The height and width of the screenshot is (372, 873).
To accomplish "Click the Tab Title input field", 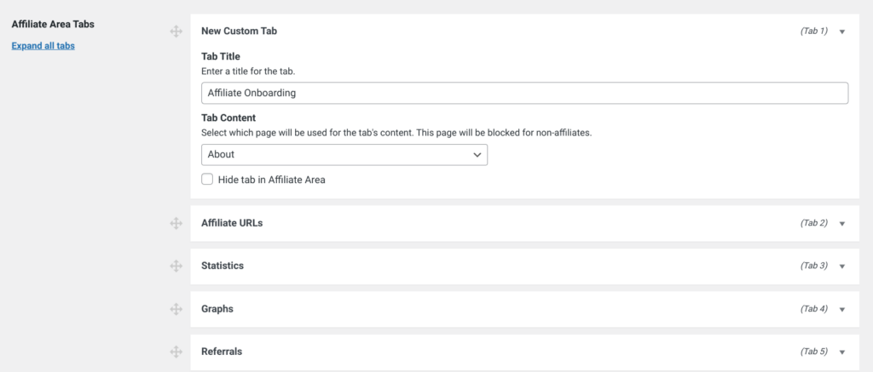I will (524, 94).
